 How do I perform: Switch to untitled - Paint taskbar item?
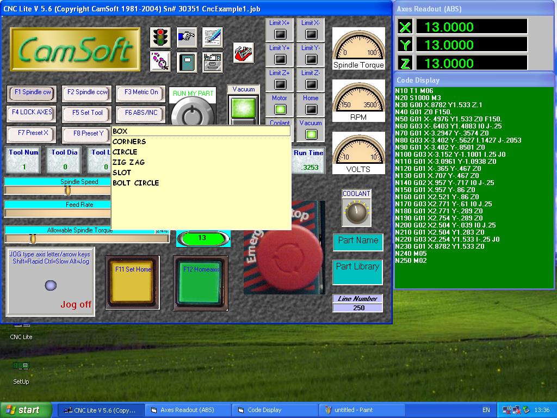(x=362, y=410)
